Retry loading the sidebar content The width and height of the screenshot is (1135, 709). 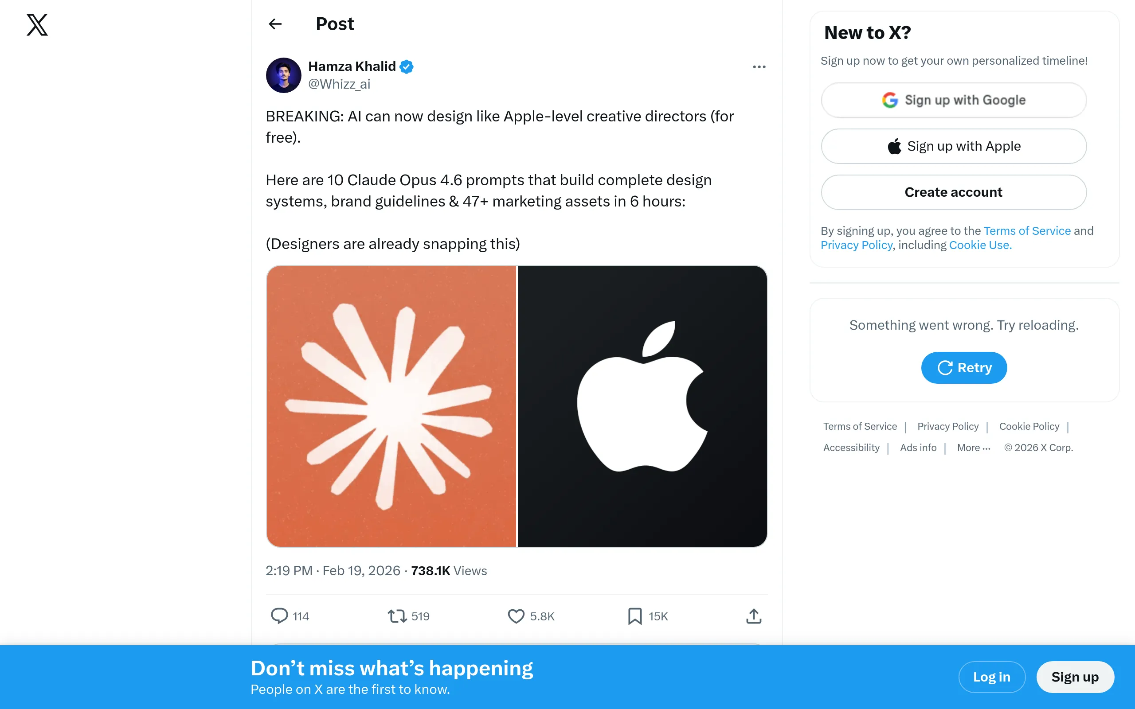[964, 368]
